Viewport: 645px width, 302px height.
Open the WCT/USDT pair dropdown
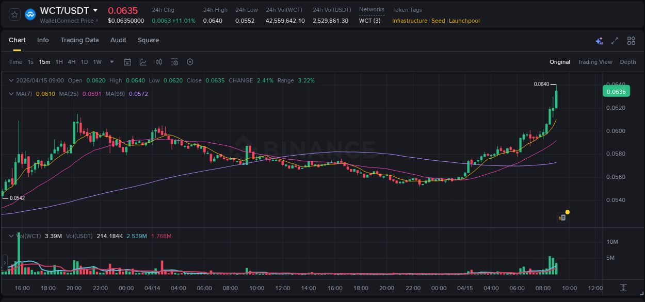96,10
